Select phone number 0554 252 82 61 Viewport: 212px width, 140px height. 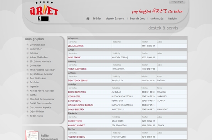pos(148,46)
